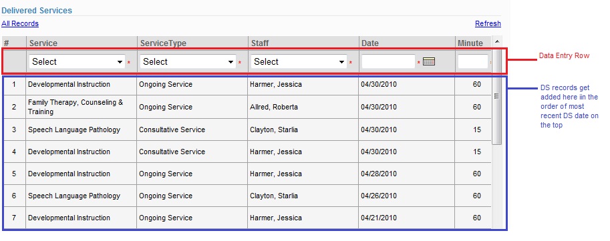Viewport: 610px width, 241px height.
Task: Click Ongoing Service in row 2
Action: 166,107
